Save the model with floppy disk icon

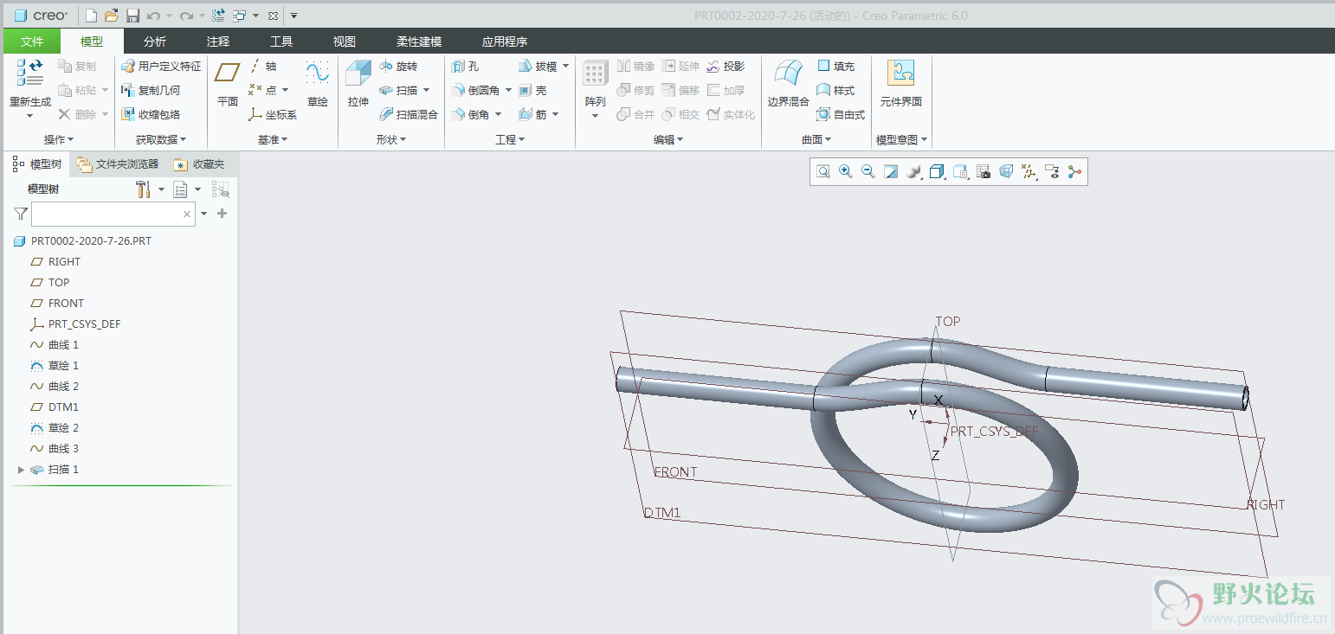[132, 16]
